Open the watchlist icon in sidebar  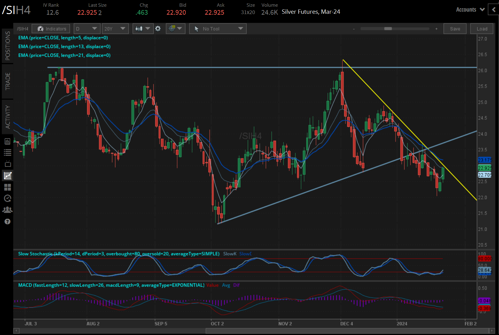8,152
